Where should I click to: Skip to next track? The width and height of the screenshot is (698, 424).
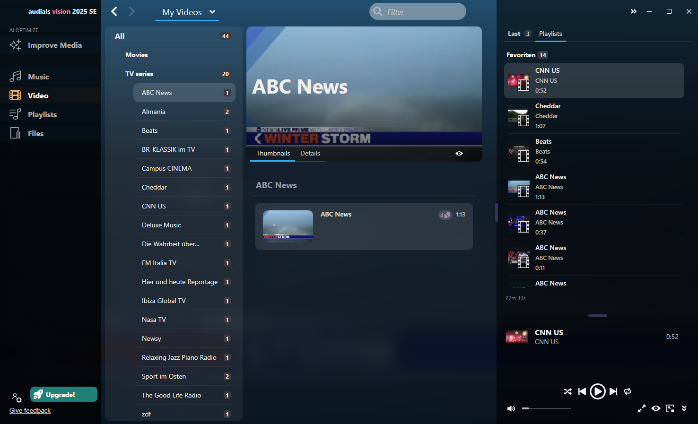(x=613, y=391)
